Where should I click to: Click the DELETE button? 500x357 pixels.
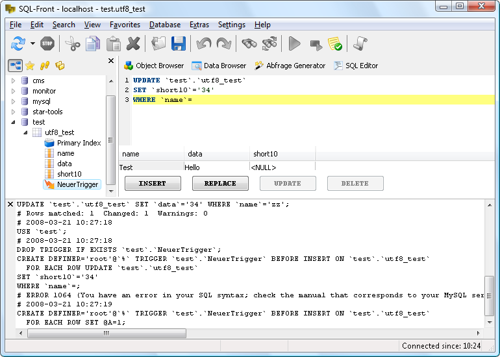(x=355, y=184)
